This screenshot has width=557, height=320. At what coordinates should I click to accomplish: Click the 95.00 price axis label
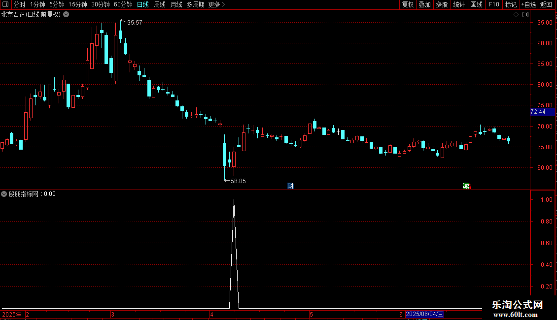(x=545, y=23)
